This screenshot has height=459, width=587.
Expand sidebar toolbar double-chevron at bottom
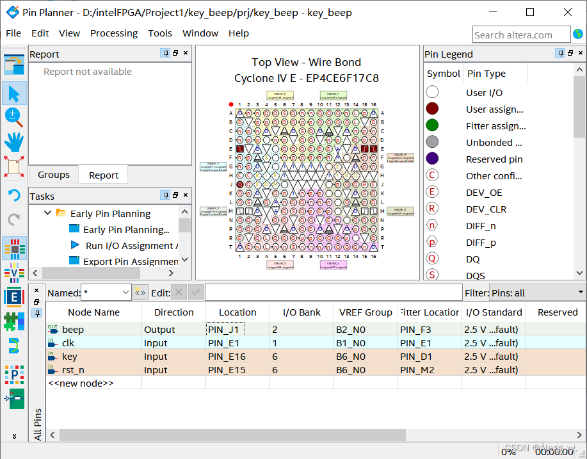coord(14,436)
